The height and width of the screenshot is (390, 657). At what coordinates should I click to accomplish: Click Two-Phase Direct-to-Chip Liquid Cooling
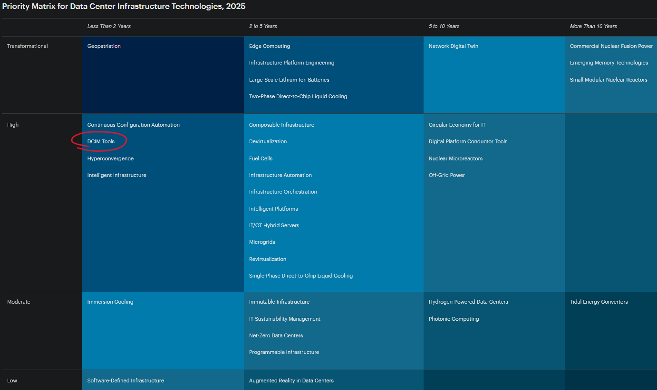tap(298, 96)
